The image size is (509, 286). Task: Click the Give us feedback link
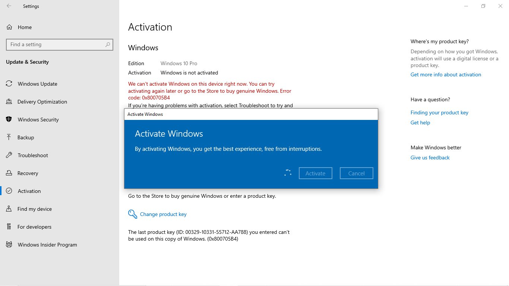[x=430, y=158]
